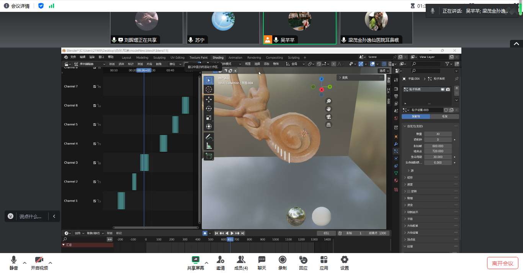523x273 pixels.
Task: Click the hand pan-view gizmo
Action: pos(328,109)
